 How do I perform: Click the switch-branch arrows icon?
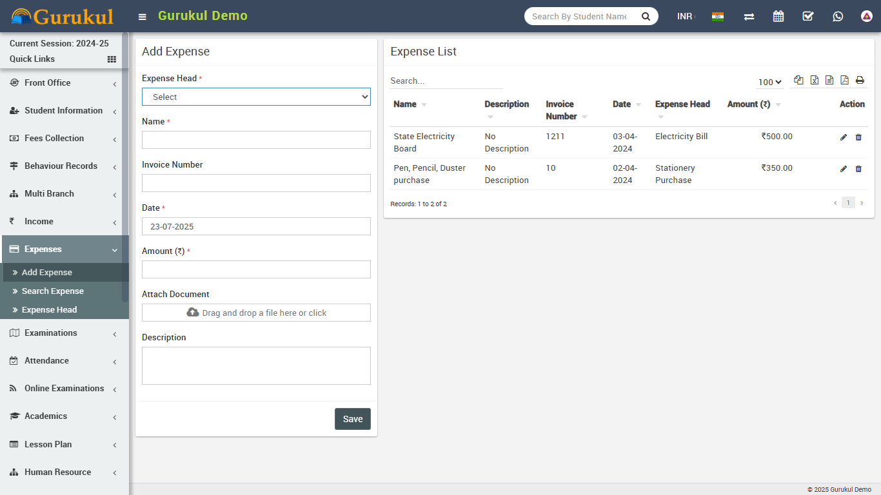(749, 16)
